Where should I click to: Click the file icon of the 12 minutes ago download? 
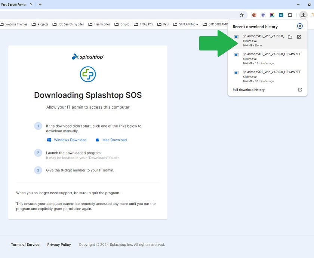pyautogui.click(x=236, y=55)
